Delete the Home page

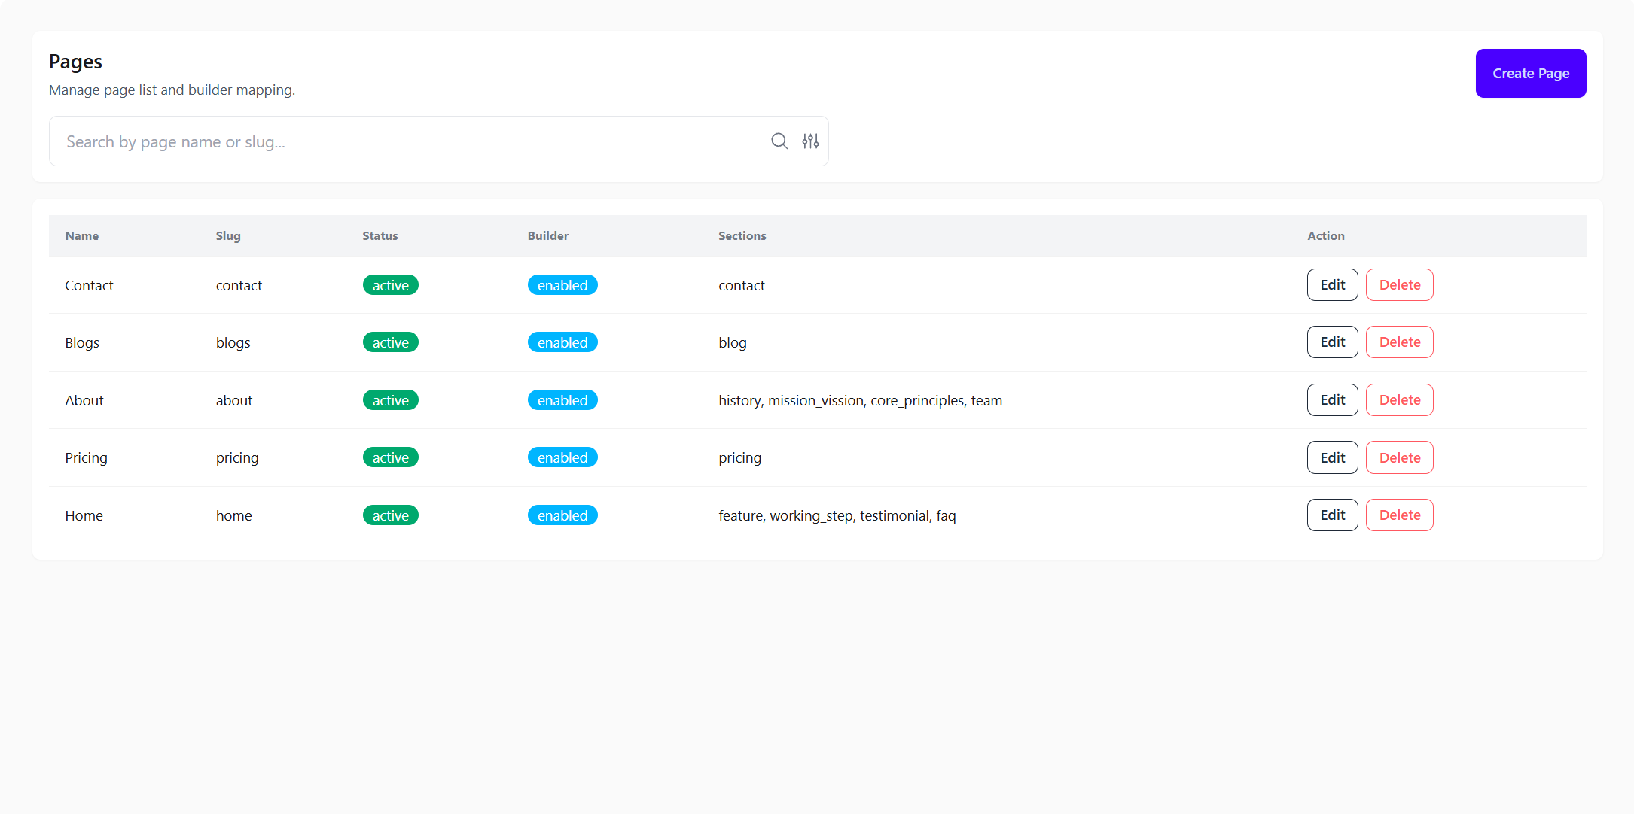[x=1400, y=515]
